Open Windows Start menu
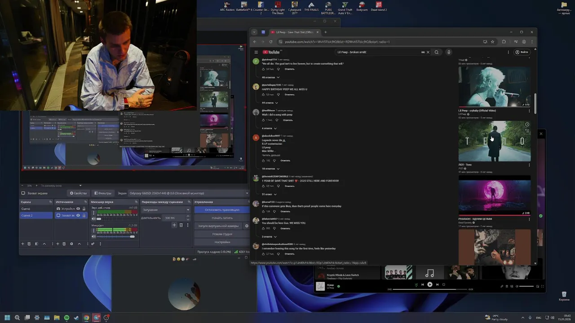 (x=7, y=318)
